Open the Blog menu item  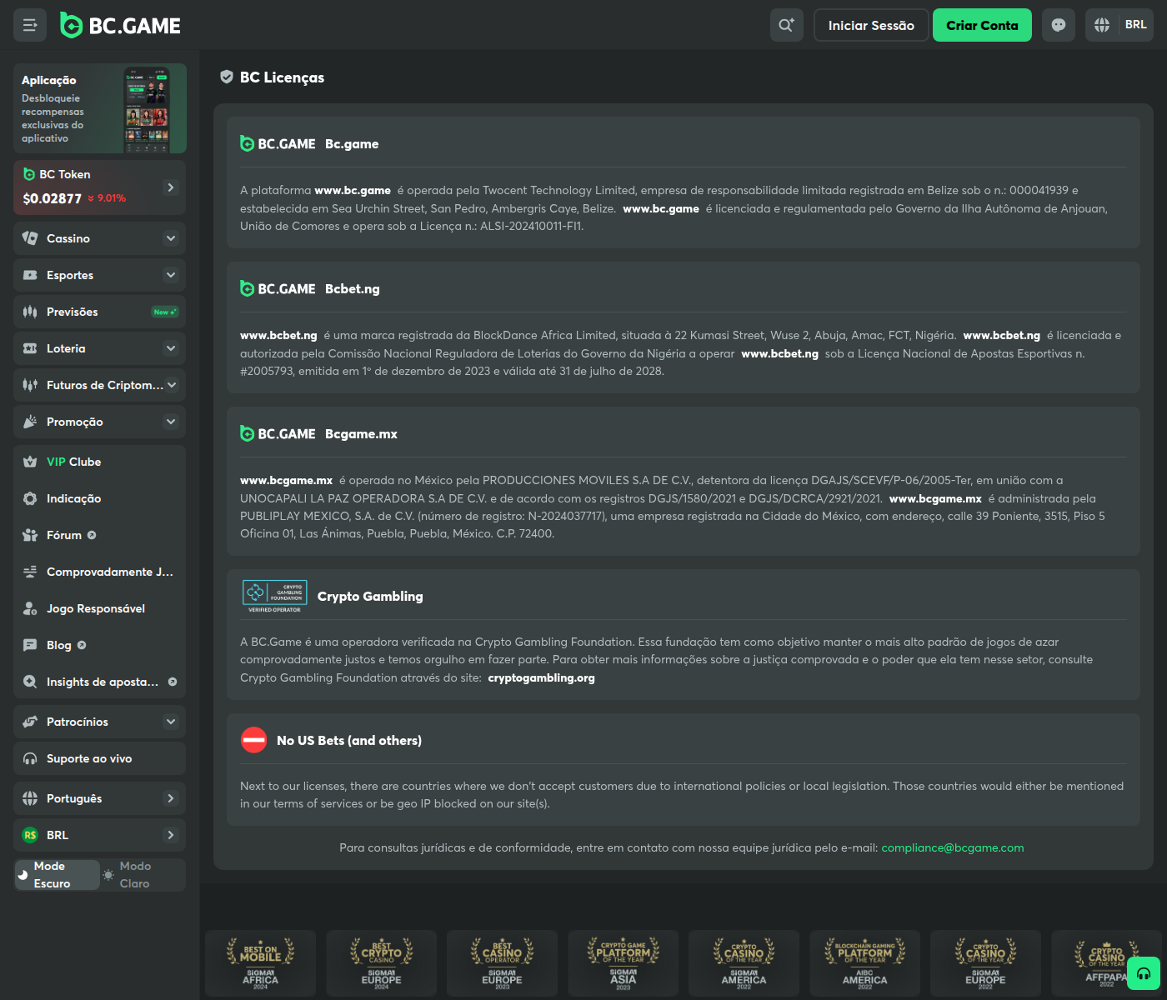click(99, 645)
